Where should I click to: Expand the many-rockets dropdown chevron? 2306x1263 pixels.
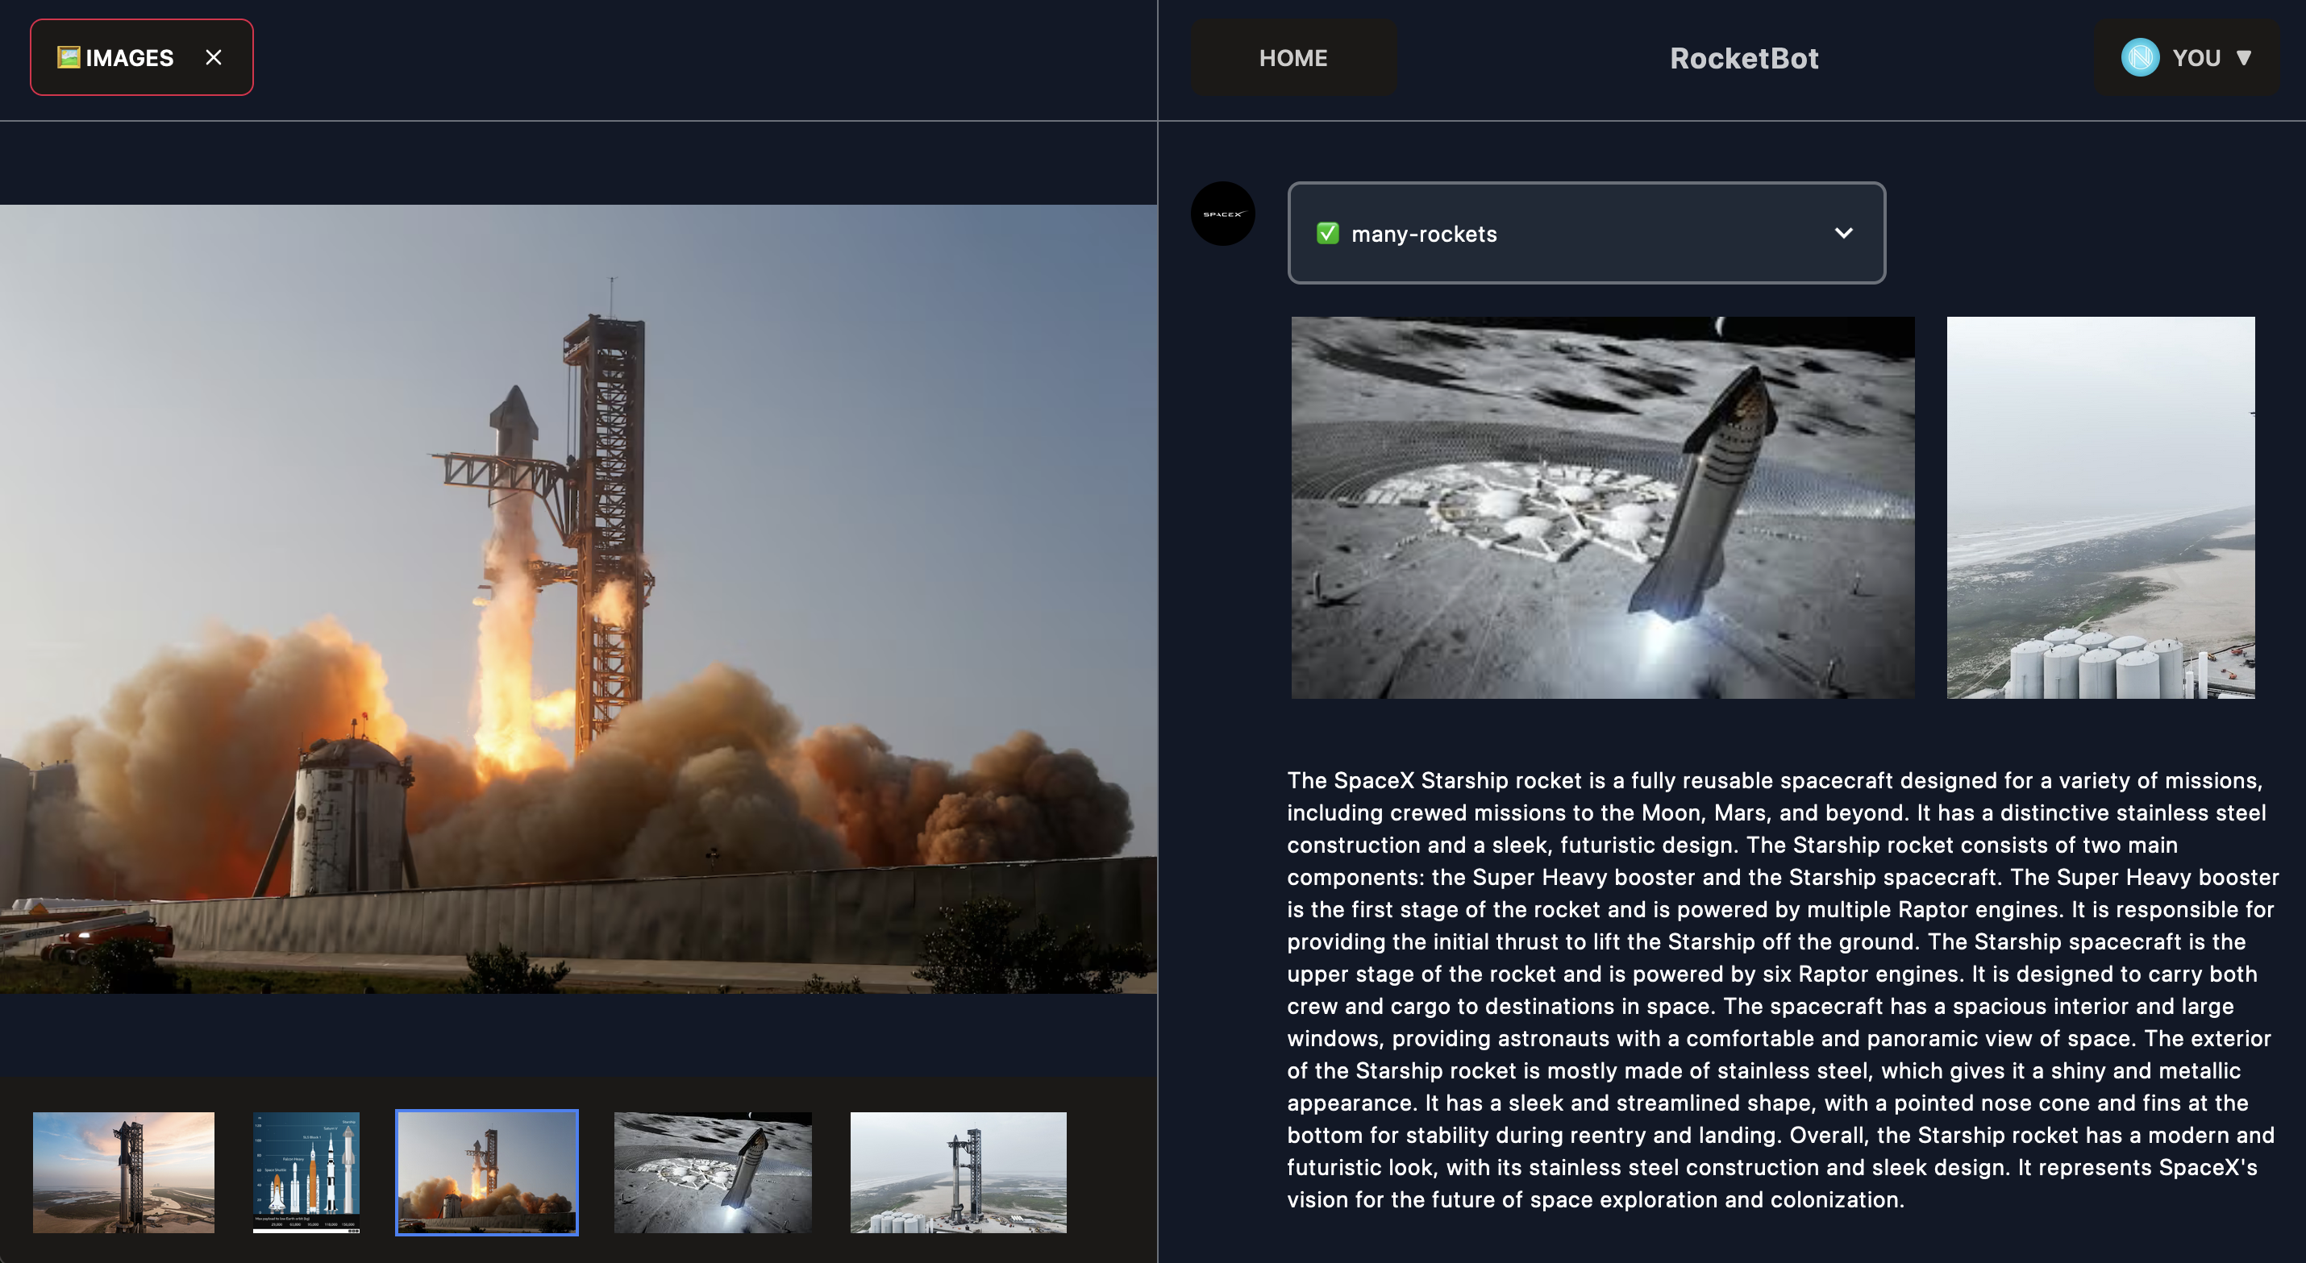pyautogui.click(x=1843, y=233)
